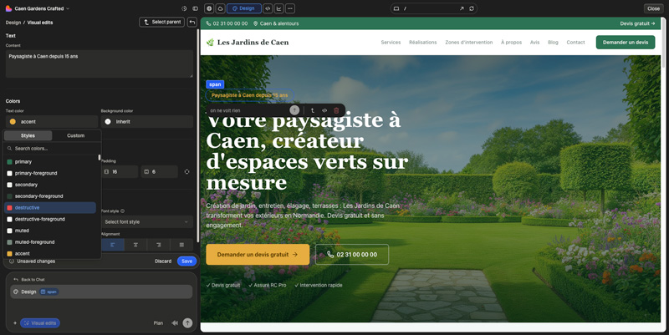Click the device size icon in URL bar

click(x=396, y=8)
